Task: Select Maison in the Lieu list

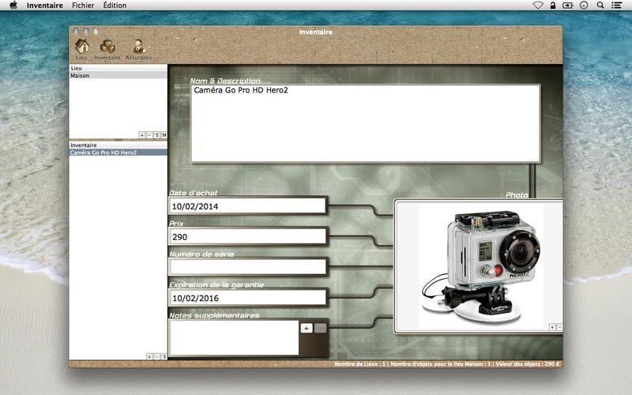Action: point(118,75)
